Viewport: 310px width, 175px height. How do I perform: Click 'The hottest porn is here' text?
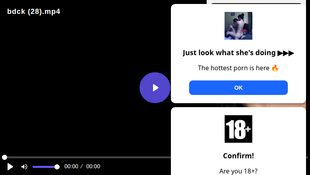233,68
